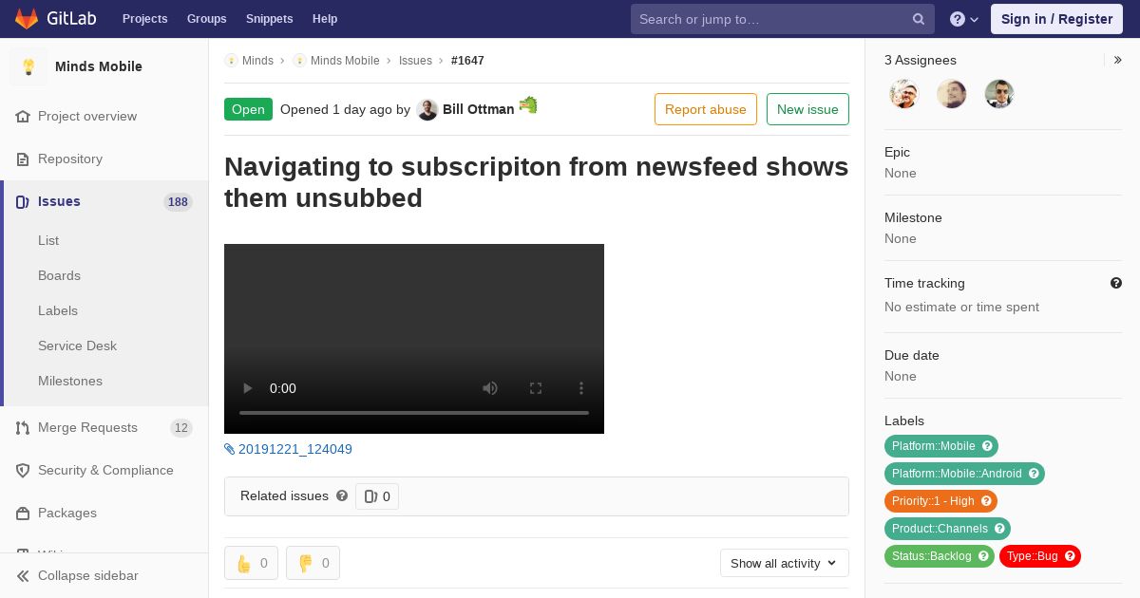Open third assignee avatar
Image resolution: width=1140 pixels, height=598 pixels.
click(999, 94)
